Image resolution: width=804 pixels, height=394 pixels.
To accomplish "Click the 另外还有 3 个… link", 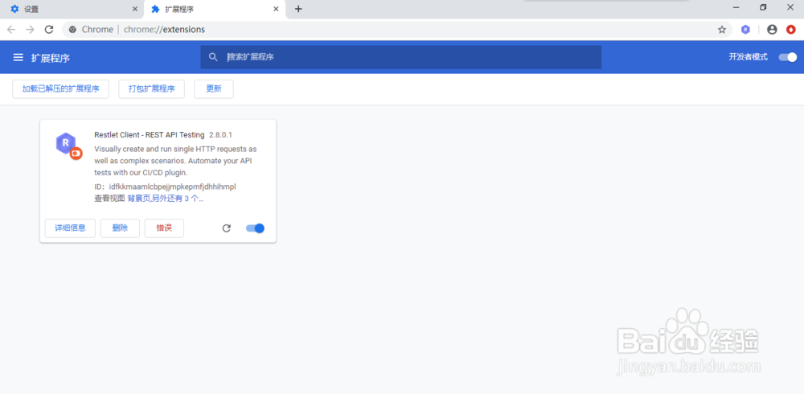I will point(178,199).
